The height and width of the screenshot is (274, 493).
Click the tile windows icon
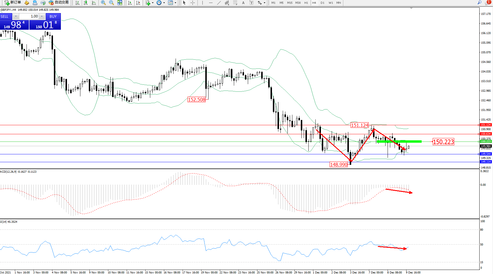pos(120,3)
